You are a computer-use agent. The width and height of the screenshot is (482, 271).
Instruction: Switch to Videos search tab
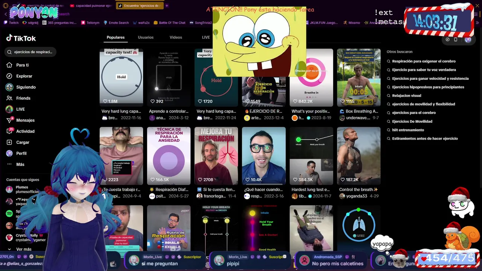[176, 37]
